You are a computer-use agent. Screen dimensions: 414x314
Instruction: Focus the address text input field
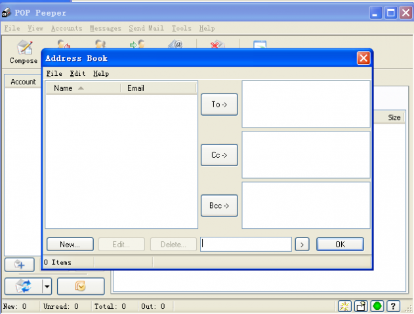coord(246,244)
